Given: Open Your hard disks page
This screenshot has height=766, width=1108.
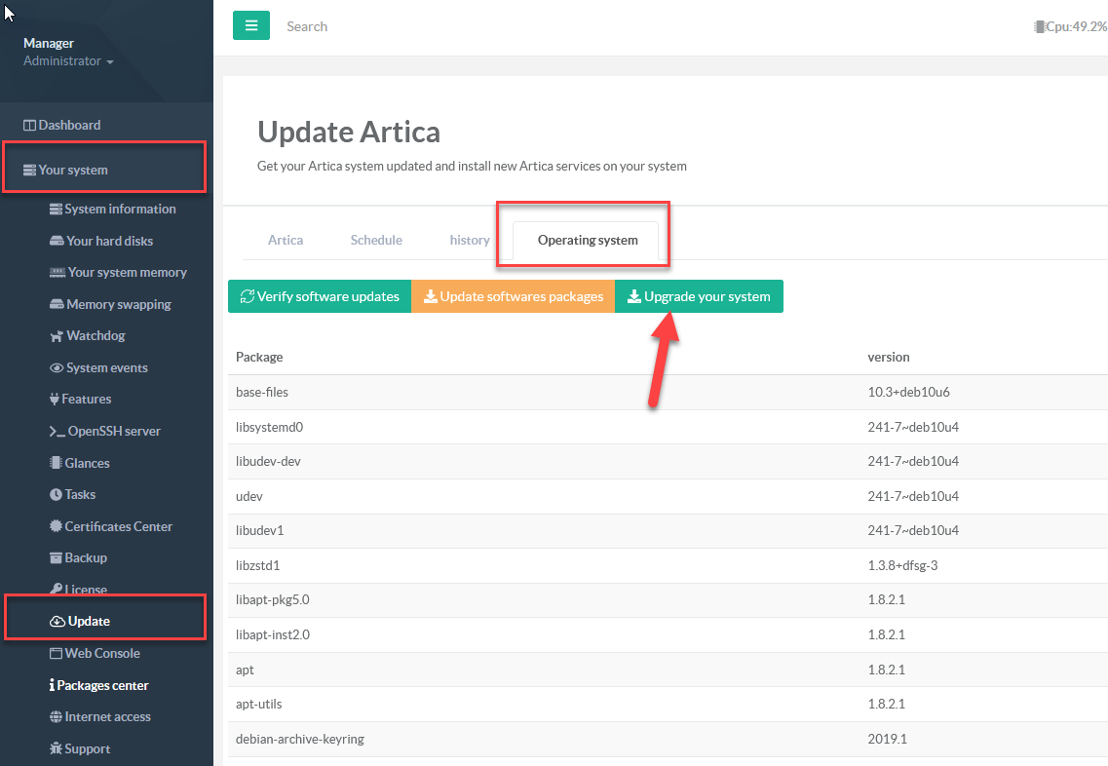Looking at the screenshot, I should point(108,241).
